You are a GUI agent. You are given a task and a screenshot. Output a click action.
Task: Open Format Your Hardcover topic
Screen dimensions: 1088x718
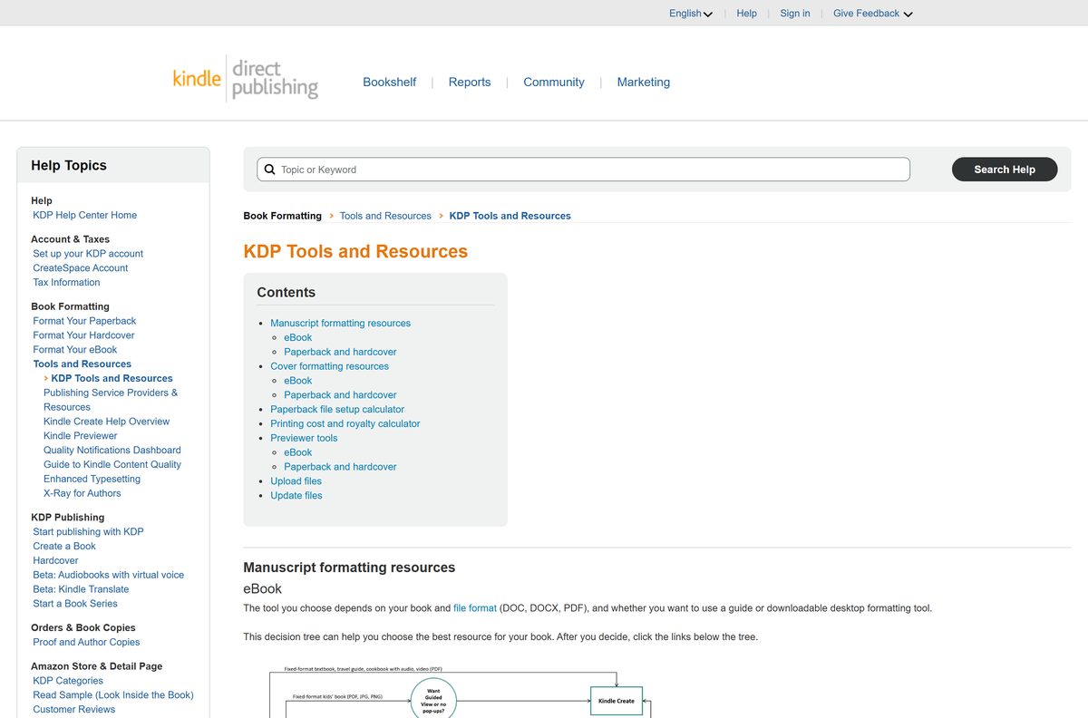click(x=83, y=335)
